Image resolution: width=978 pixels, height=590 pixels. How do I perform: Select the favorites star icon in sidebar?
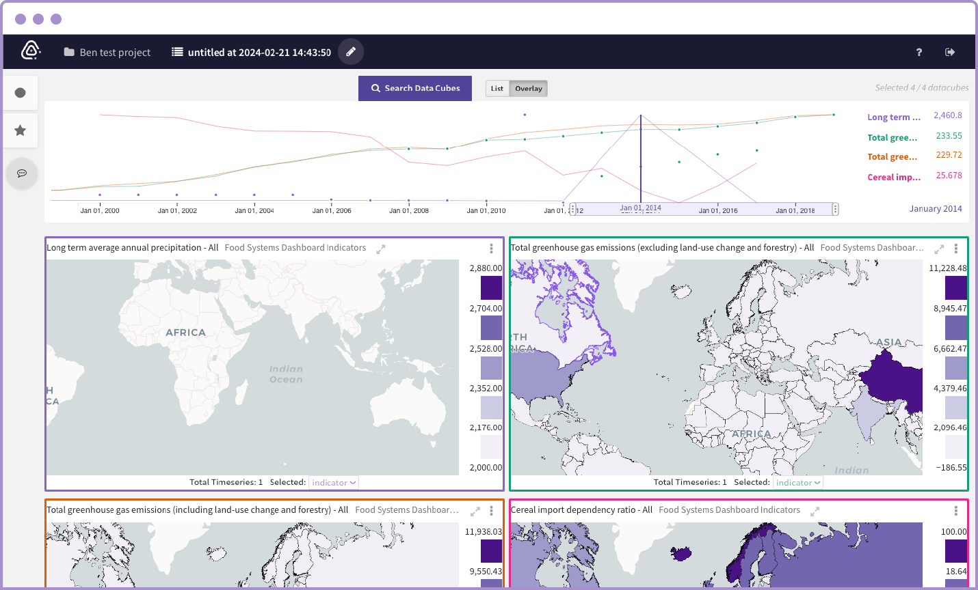point(21,130)
